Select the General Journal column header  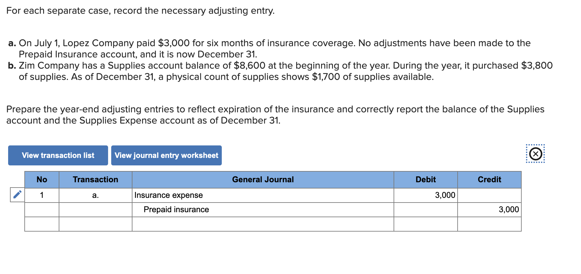263,179
